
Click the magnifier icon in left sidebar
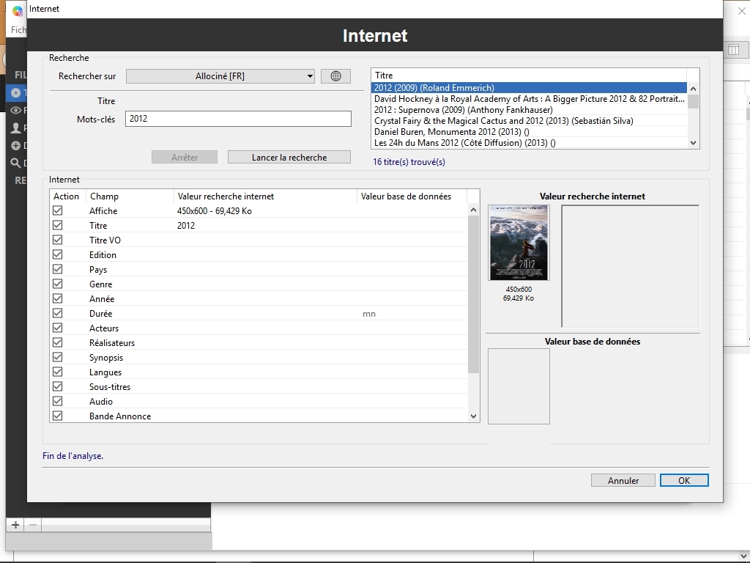coord(16,163)
